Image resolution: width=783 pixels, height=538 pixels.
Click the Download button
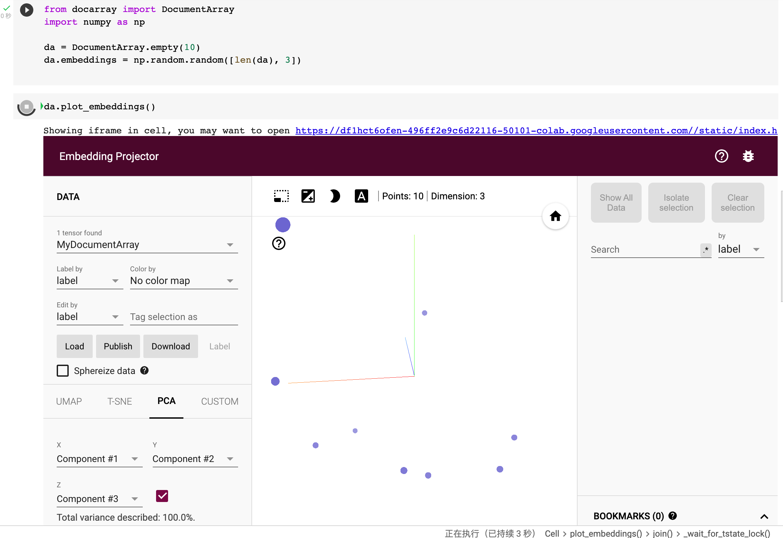pos(171,347)
